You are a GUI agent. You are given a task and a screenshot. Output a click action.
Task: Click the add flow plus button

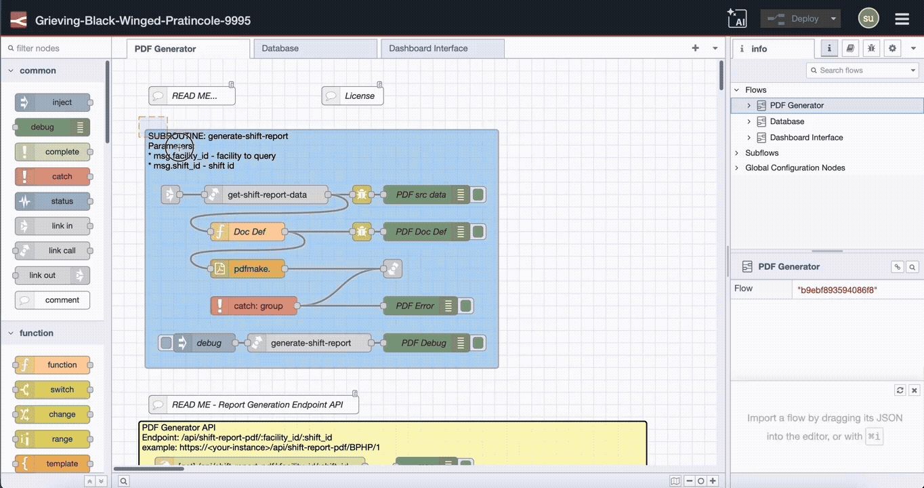(x=695, y=48)
